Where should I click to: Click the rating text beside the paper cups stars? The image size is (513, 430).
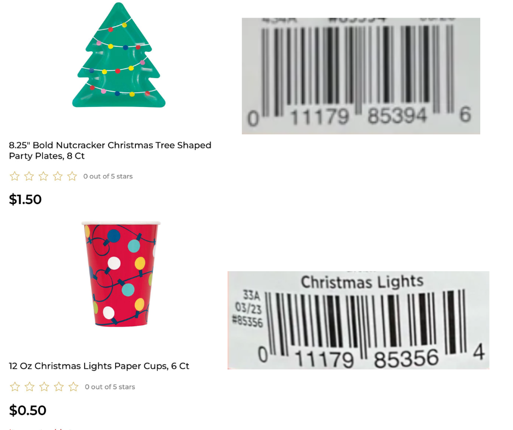pyautogui.click(x=110, y=387)
